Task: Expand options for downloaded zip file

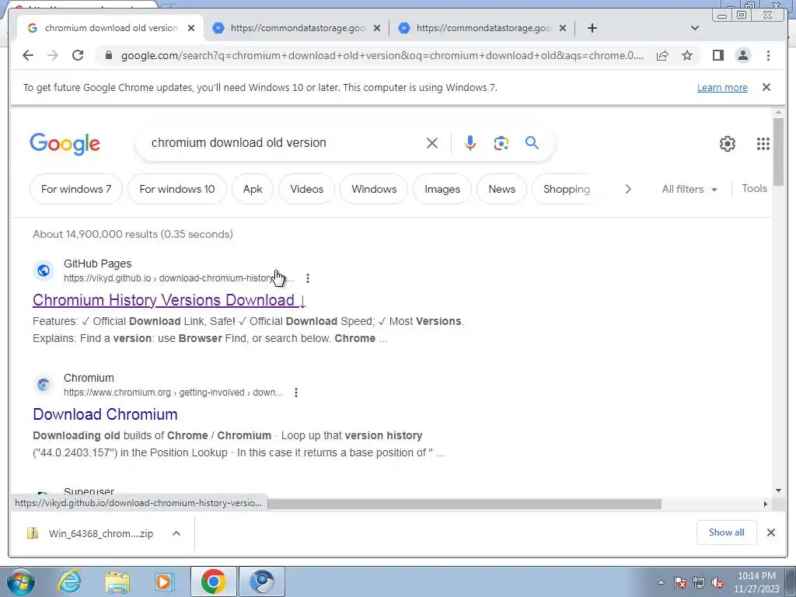Action: coord(176,533)
